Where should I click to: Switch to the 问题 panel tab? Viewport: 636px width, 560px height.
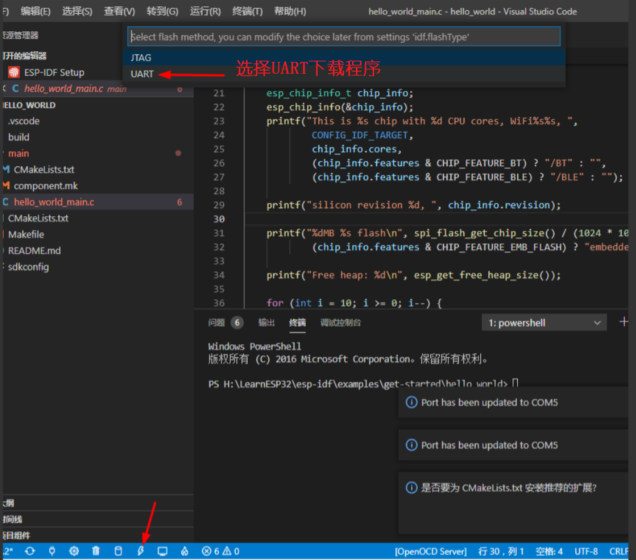[216, 322]
